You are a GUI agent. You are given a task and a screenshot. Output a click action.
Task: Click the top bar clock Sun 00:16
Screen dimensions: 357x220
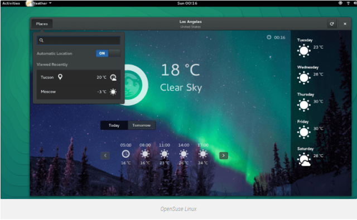pos(187,3)
